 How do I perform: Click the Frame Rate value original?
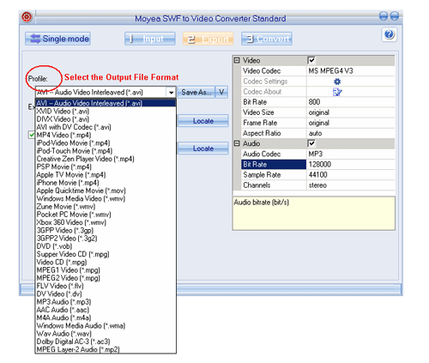pos(351,123)
